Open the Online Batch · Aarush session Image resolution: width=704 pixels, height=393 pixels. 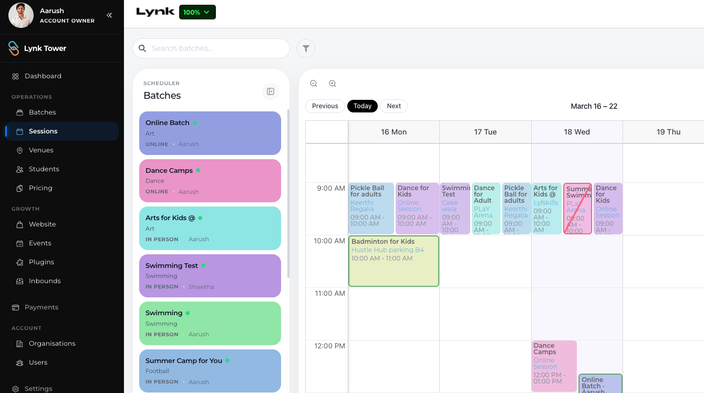click(601, 384)
